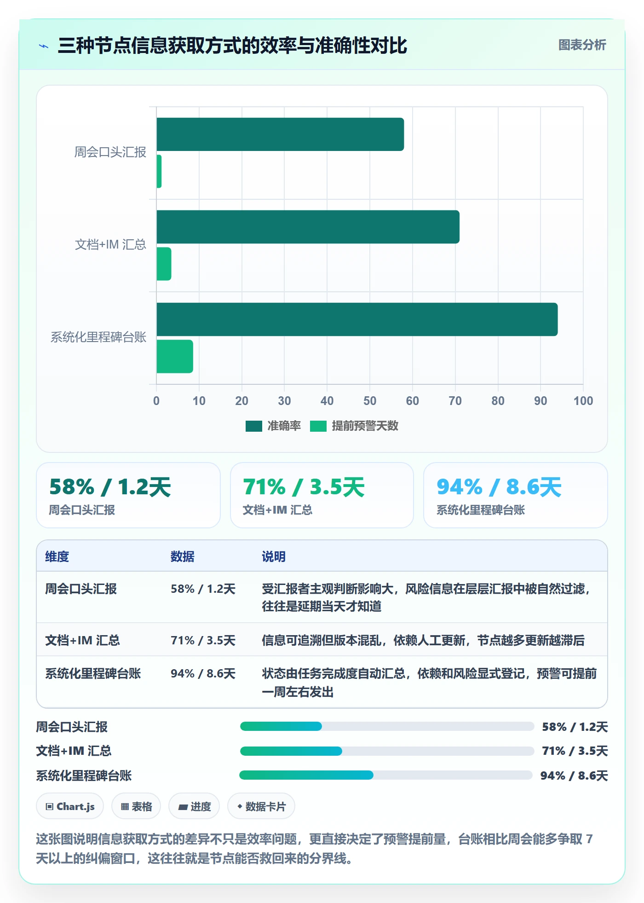644x903 pixels.
Task: Click the green warning-days bar for 文档+IM 汇总
Action: (164, 264)
